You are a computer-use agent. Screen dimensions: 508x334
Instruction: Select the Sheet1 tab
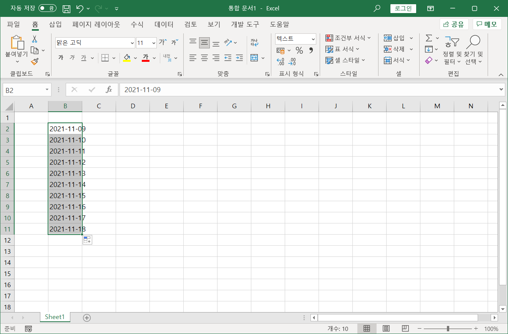pos(55,317)
